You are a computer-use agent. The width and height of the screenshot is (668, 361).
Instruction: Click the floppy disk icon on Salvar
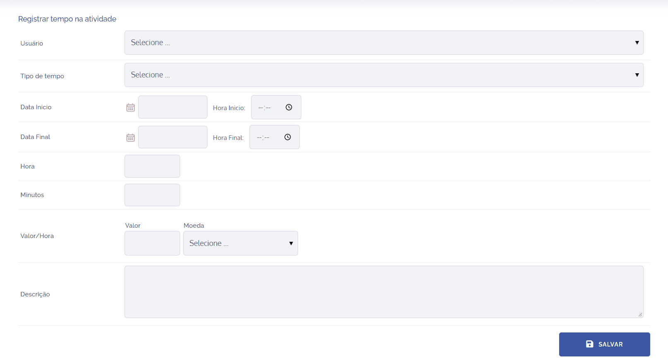[590, 344]
